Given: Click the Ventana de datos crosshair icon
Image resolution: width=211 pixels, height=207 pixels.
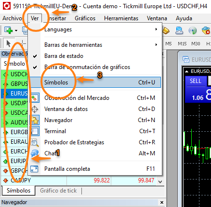Looking at the screenshot, I should tap(35, 109).
